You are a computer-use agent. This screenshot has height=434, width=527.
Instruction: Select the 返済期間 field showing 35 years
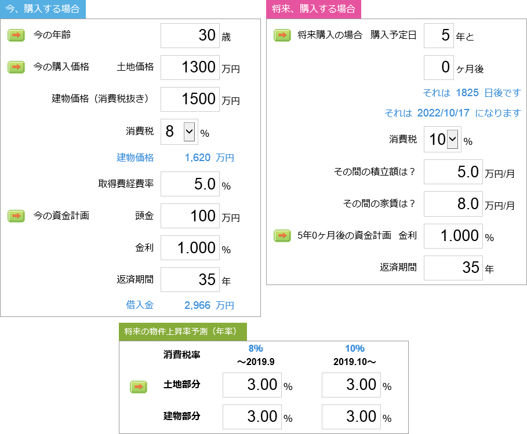click(190, 279)
